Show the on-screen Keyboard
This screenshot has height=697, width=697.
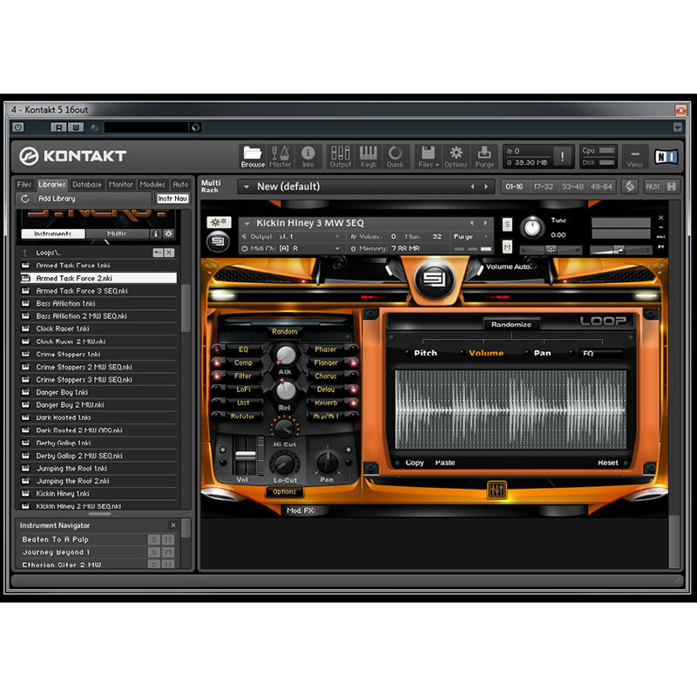[369, 156]
